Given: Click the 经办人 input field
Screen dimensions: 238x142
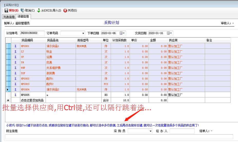Looking at the screenshot, I should pos(182,131).
